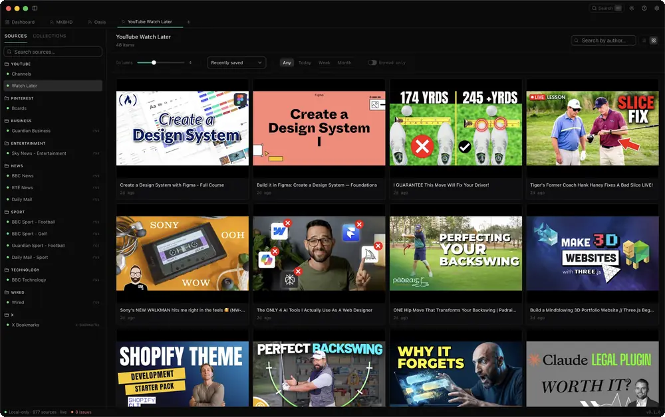Collapse the YouTube folder group
The image size is (665, 417).
click(18, 64)
